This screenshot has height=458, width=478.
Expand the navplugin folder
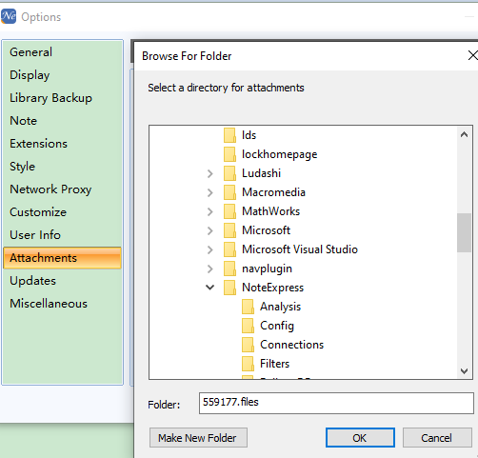click(209, 269)
